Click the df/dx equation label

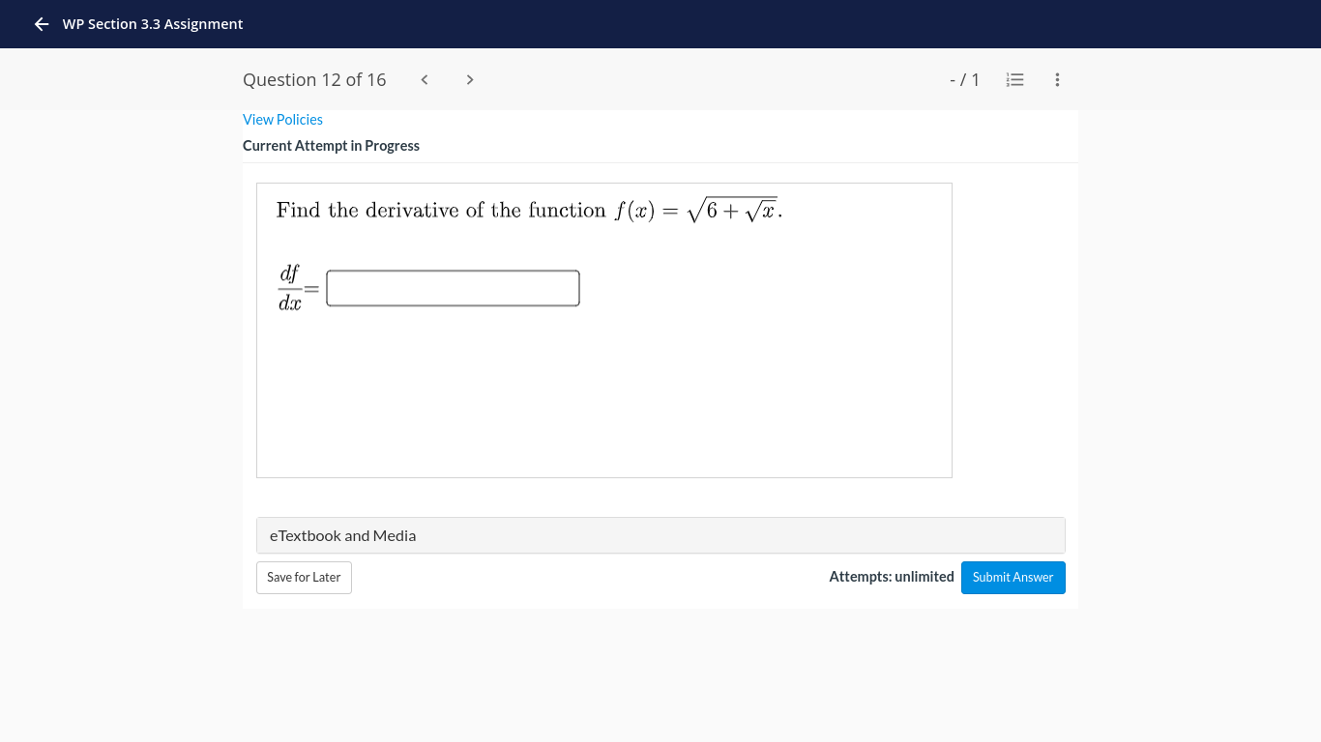click(288, 288)
